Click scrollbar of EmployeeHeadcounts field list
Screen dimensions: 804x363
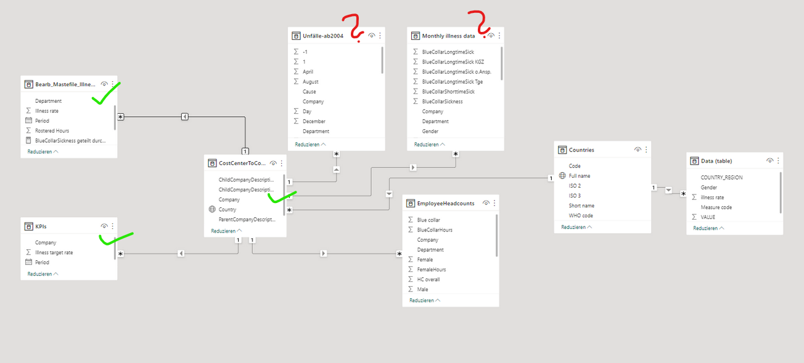pyautogui.click(x=497, y=236)
